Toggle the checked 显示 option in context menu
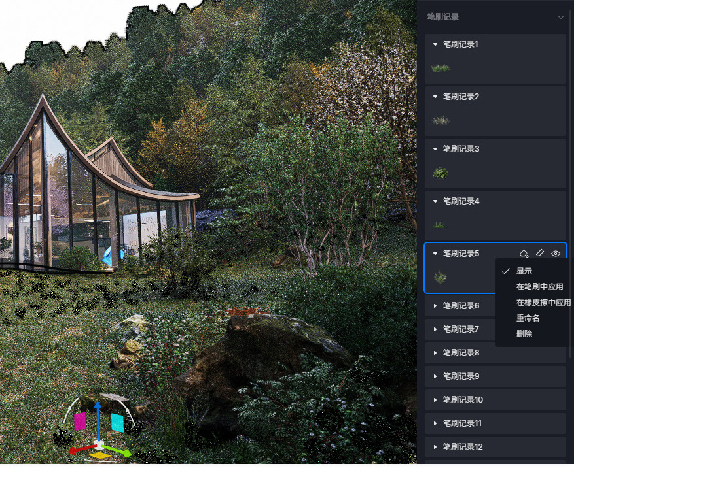Screen dimensions: 720x479 (x=524, y=271)
